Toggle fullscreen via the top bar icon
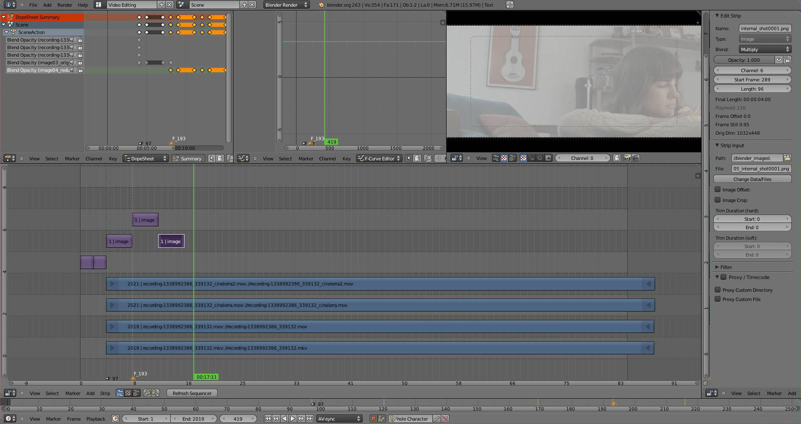Viewport: 801px width, 424px height. click(510, 5)
